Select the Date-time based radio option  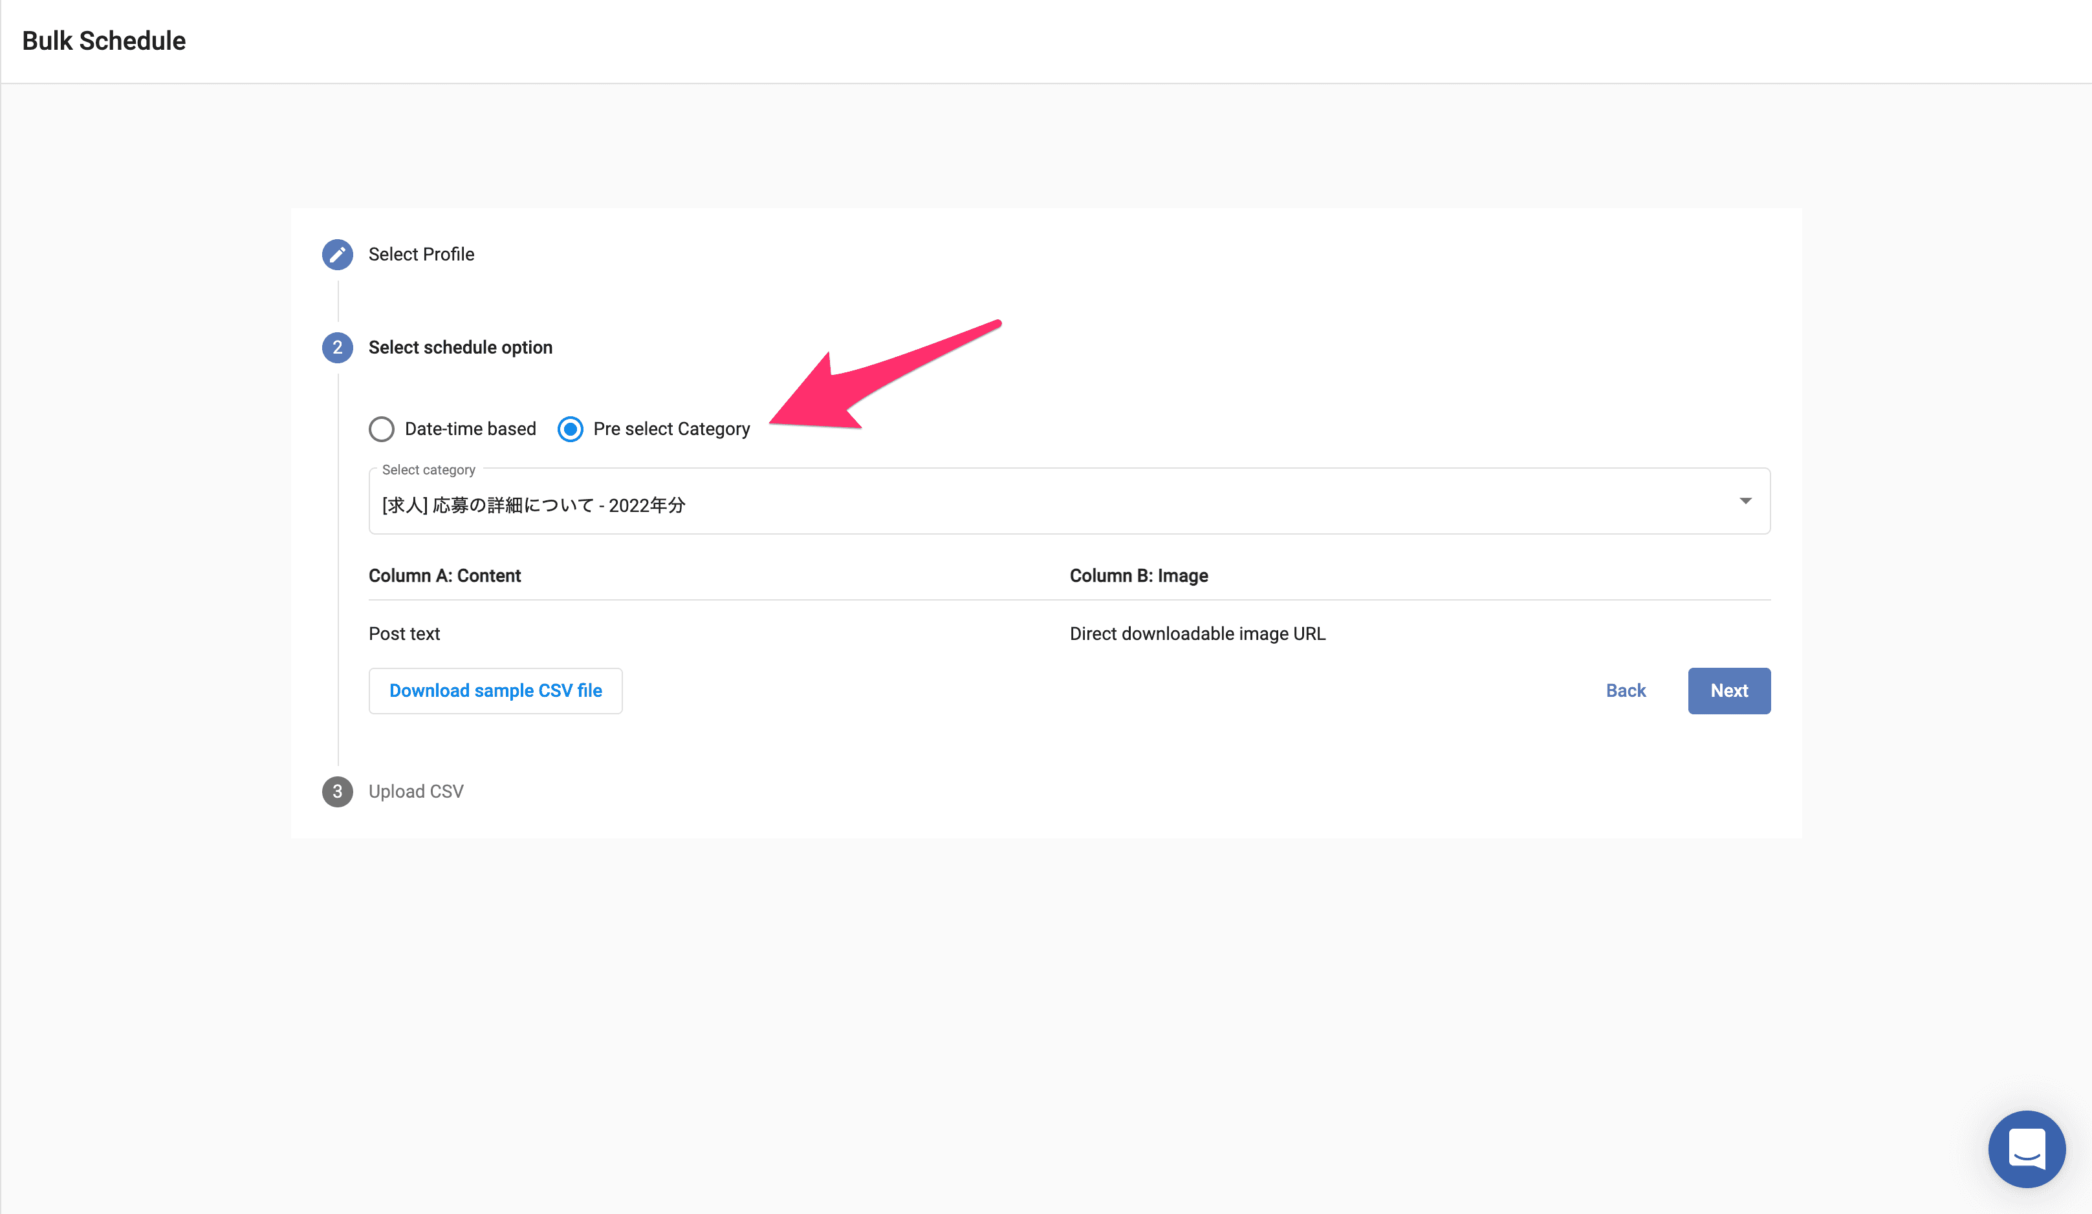click(x=382, y=429)
